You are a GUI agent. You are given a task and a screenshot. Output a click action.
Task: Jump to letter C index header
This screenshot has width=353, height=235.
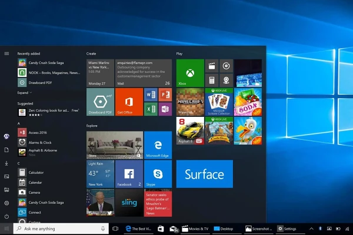[x=19, y=163]
